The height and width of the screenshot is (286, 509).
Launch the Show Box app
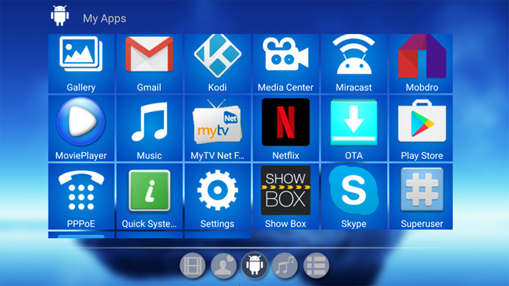coord(285,197)
